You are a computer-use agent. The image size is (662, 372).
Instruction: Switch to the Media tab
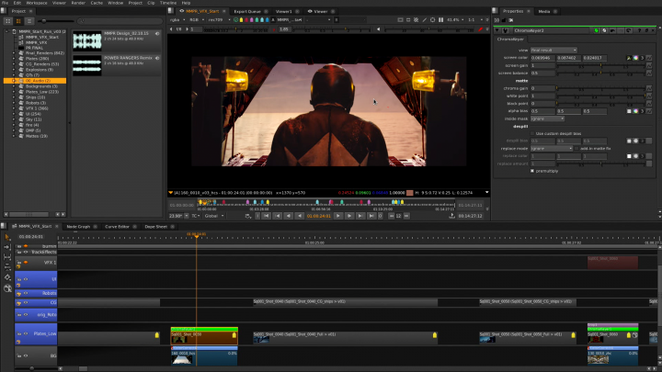coord(544,11)
